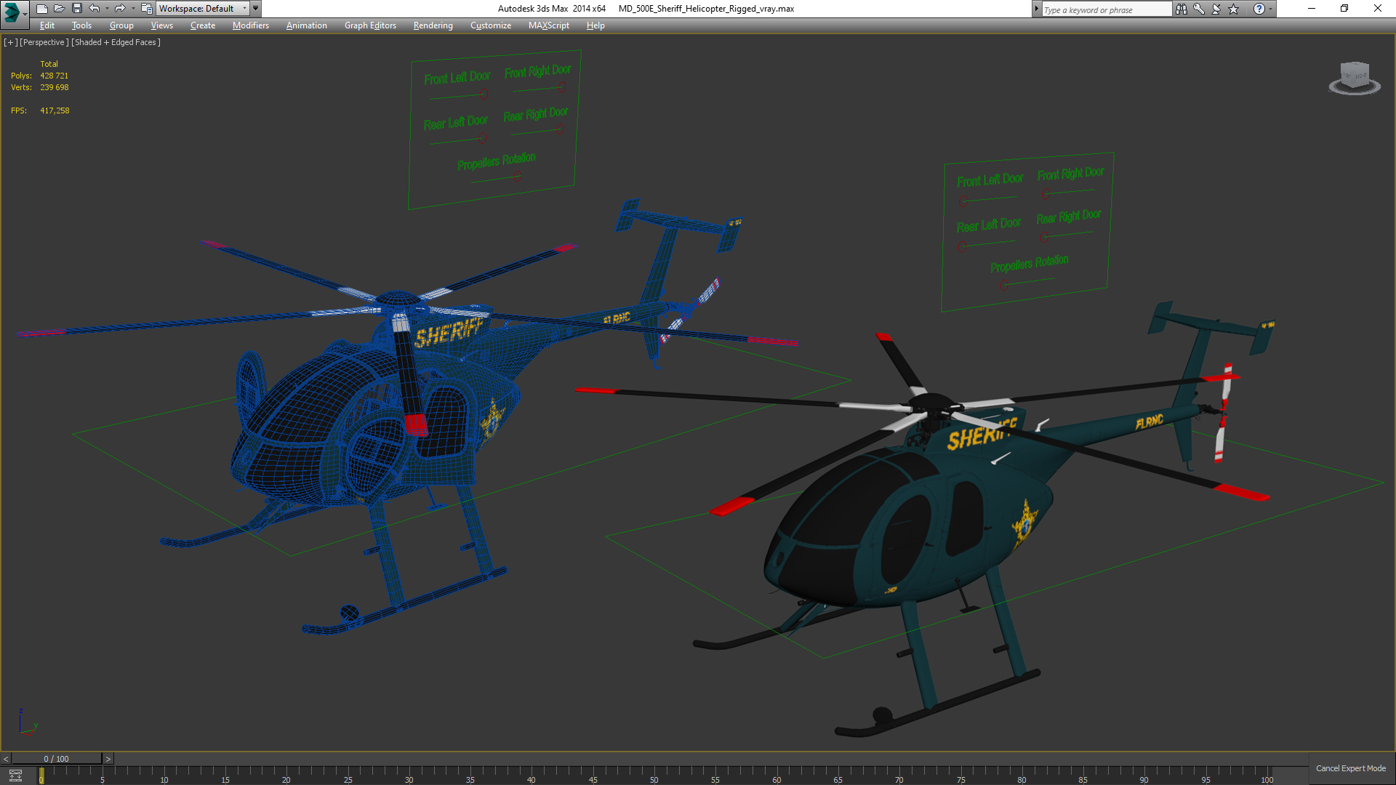Viewport: 1396px width, 785px height.
Task: Open Favorites star icon
Action: click(1234, 9)
